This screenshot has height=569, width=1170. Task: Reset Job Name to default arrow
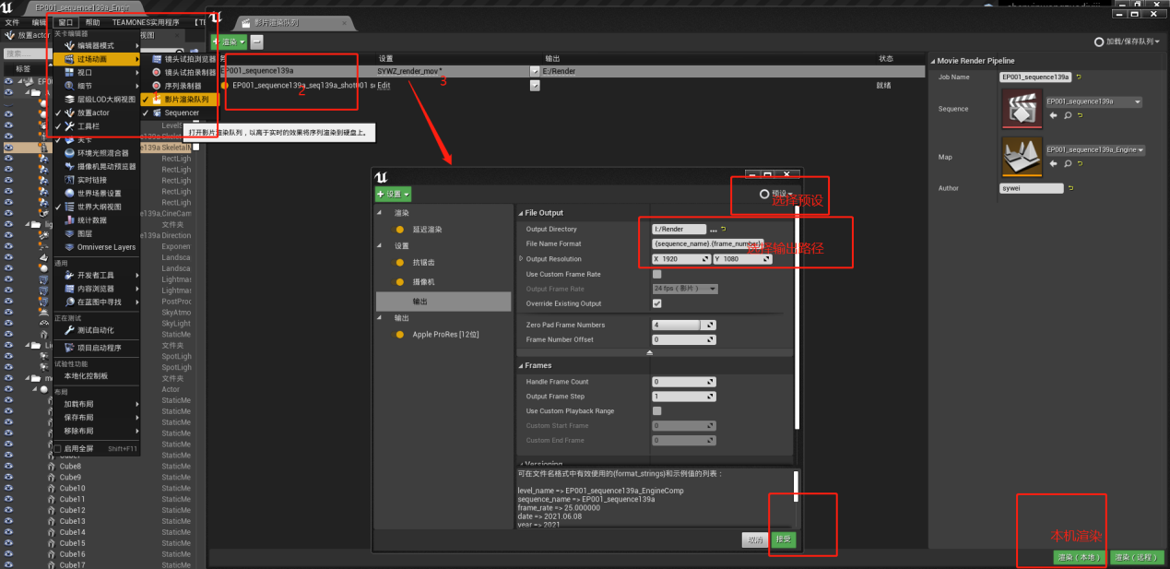click(x=1079, y=77)
